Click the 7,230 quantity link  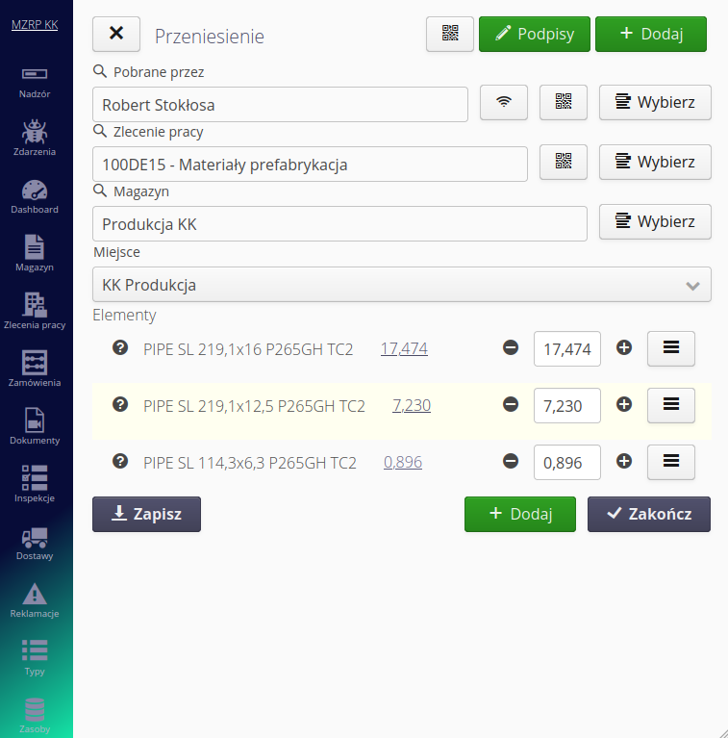click(412, 406)
